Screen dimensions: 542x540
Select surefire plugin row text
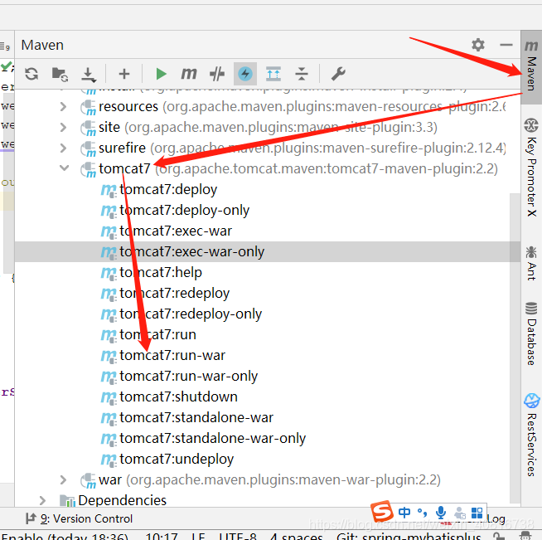(x=302, y=148)
